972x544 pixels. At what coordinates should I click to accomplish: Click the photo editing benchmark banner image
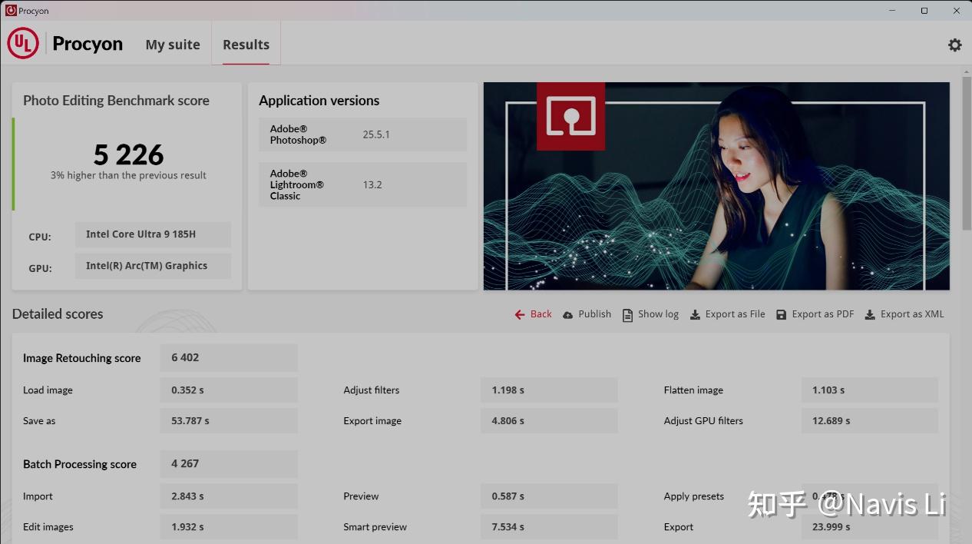point(716,186)
